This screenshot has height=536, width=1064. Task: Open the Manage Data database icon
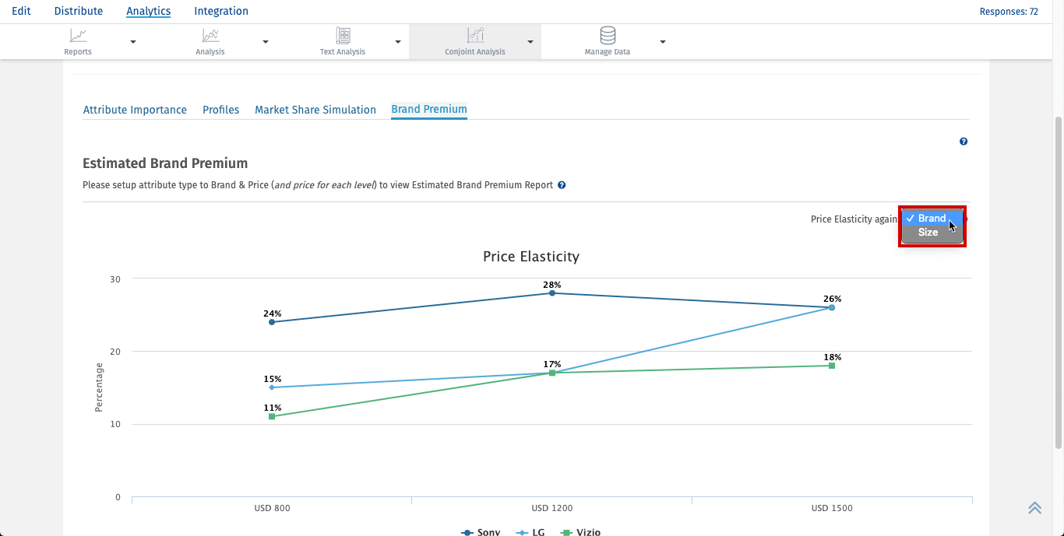coord(608,36)
